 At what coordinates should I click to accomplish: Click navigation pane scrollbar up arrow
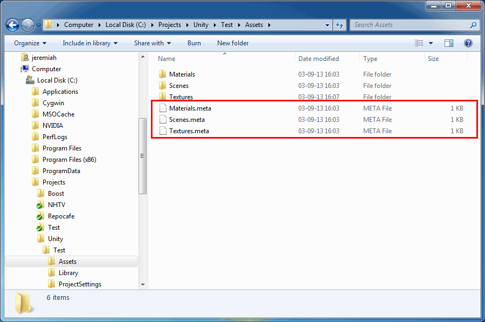pos(143,57)
